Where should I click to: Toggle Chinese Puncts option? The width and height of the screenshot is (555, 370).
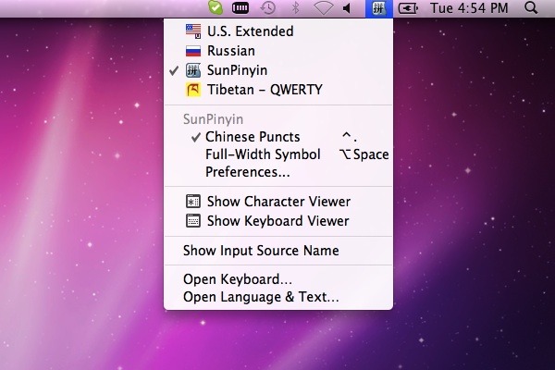(278, 137)
